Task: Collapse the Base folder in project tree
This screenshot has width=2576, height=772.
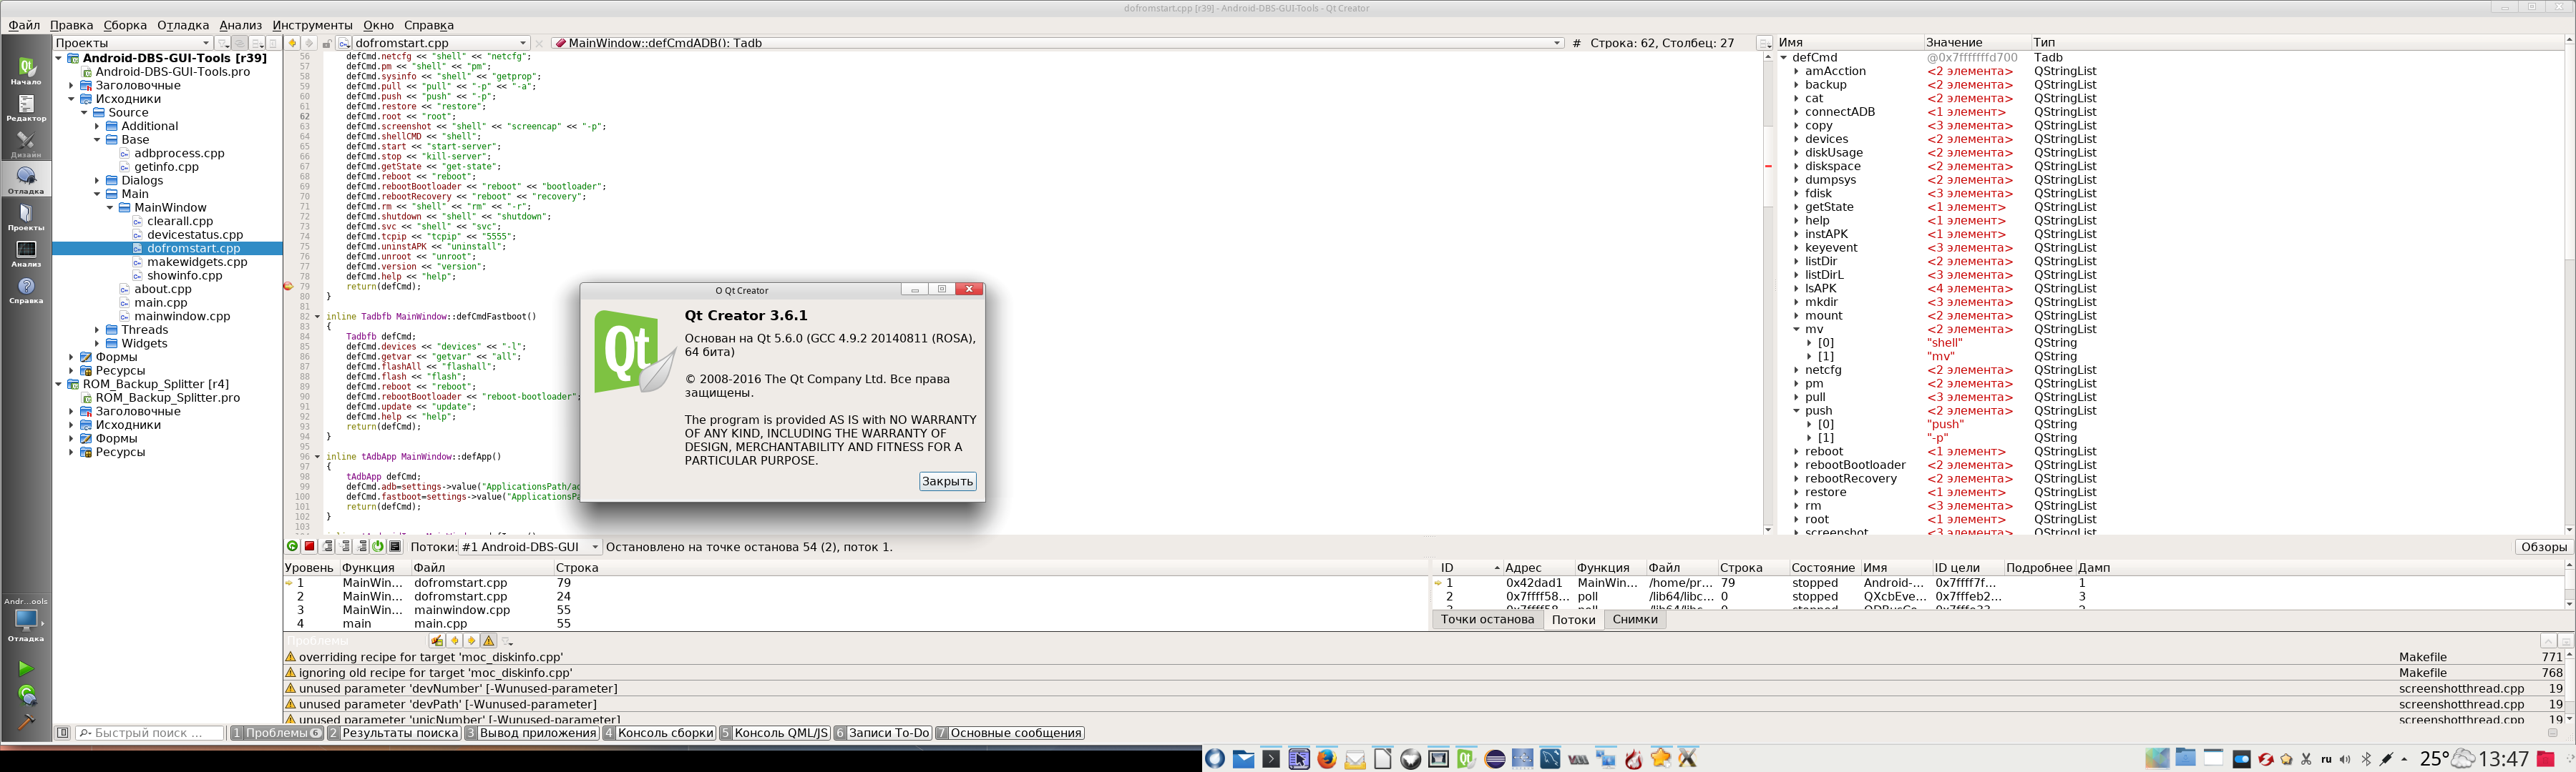Action: (97, 140)
